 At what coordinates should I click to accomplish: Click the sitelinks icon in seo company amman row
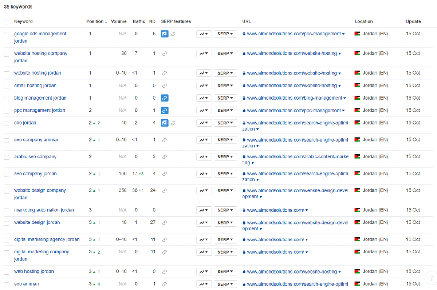[165, 140]
